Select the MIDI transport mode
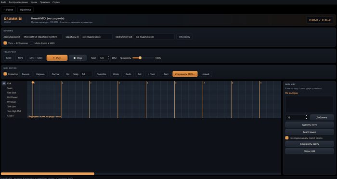The width and height of the screenshot is (337, 179). point(9,58)
